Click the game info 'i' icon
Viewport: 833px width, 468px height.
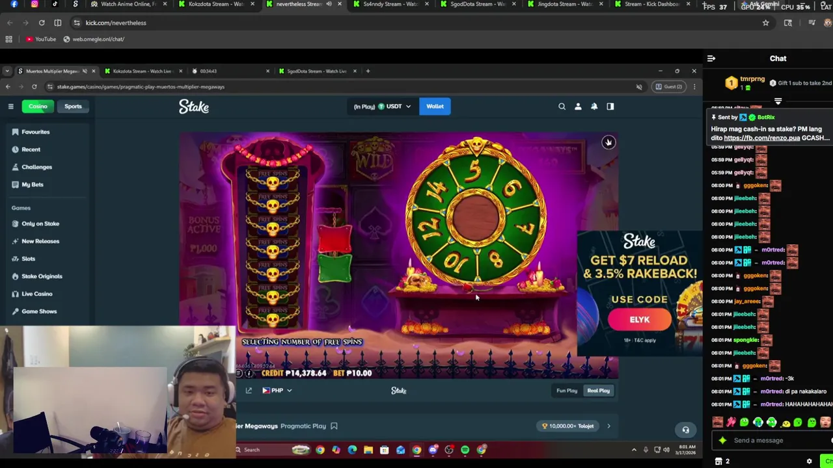point(249,373)
